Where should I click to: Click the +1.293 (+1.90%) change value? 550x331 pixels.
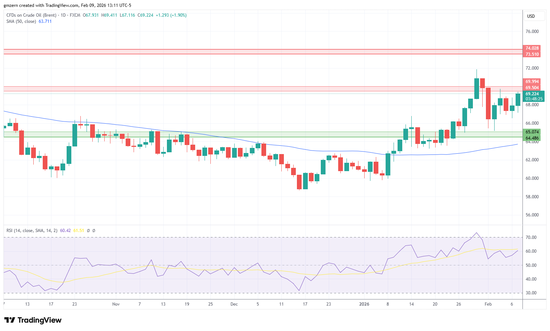click(171, 15)
